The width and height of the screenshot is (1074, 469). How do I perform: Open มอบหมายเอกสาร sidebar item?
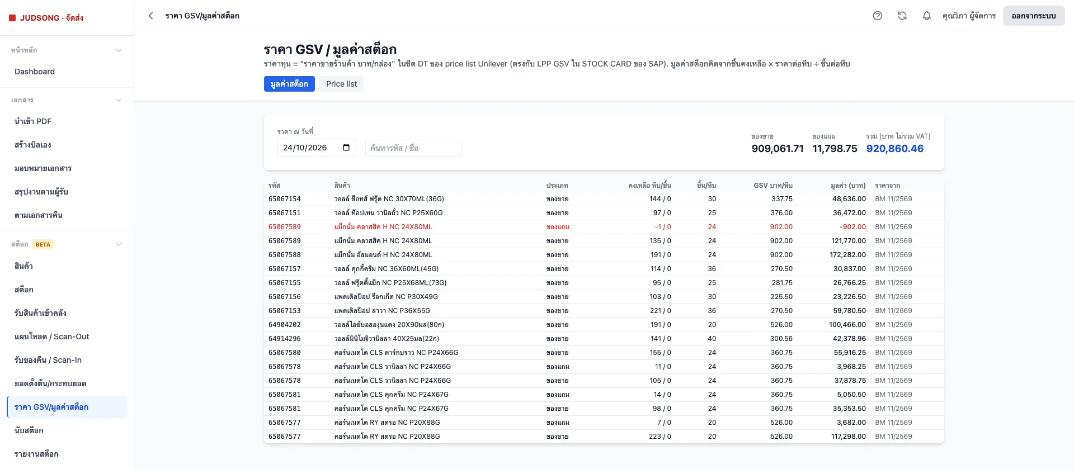click(x=67, y=168)
